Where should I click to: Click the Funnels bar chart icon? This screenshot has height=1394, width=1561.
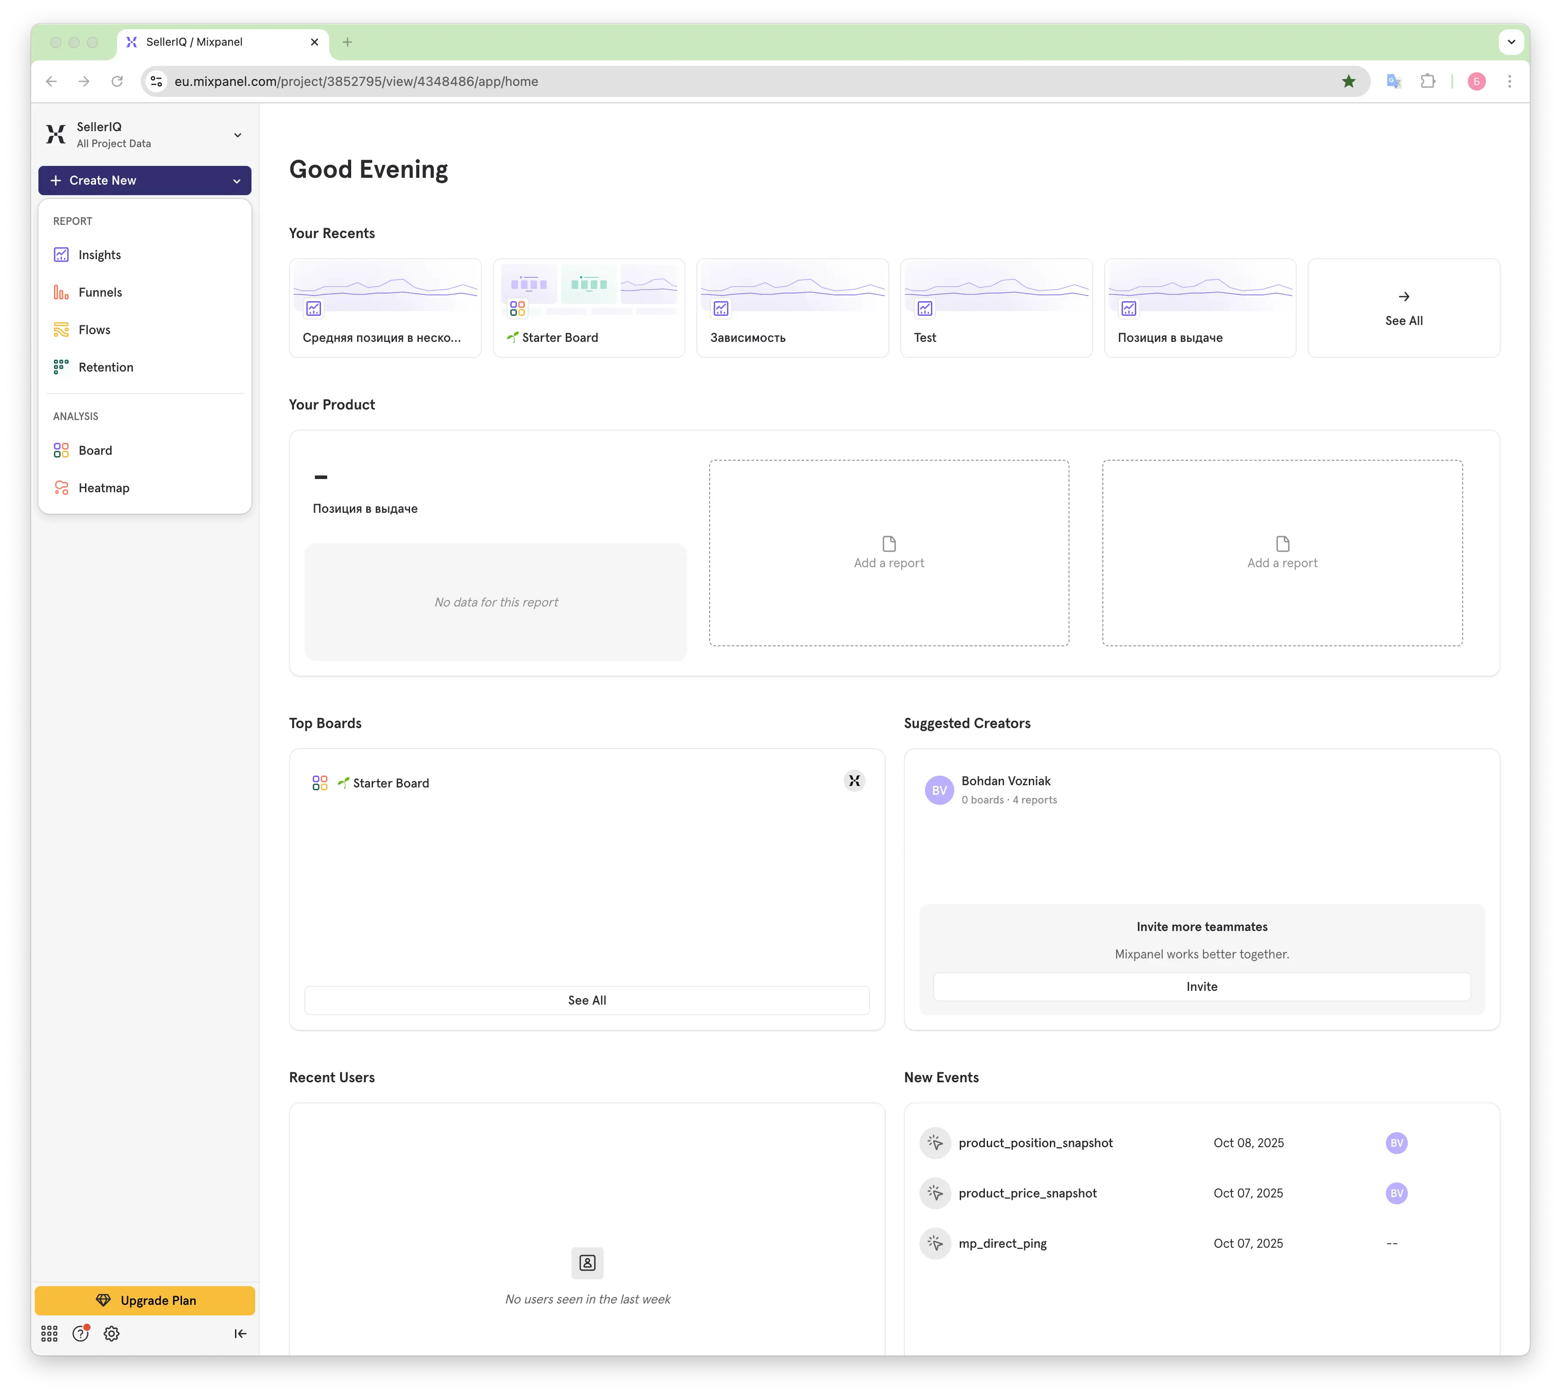pyautogui.click(x=61, y=293)
